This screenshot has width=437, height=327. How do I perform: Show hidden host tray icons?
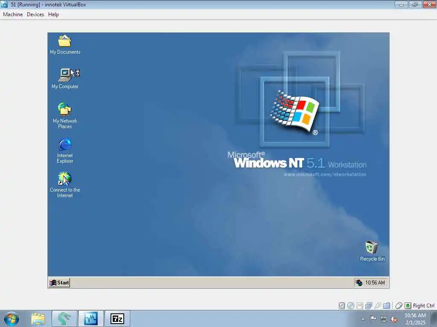coord(363,319)
